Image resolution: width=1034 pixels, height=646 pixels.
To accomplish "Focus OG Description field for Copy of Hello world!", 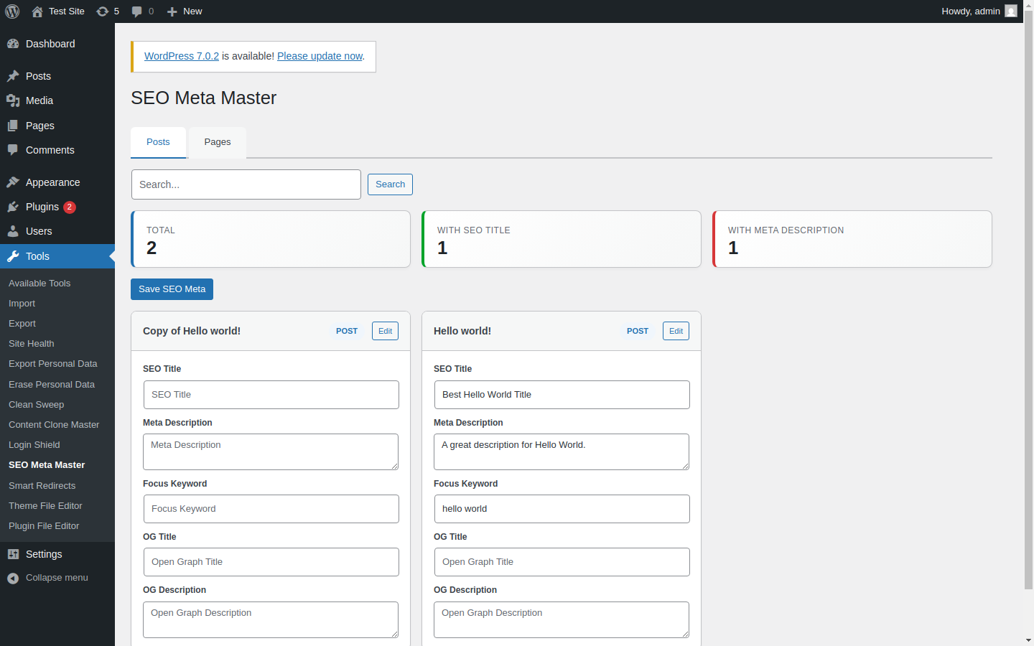I will coord(271,619).
